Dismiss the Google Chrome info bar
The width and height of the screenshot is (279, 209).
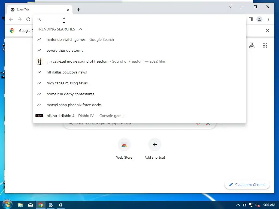tap(267, 30)
